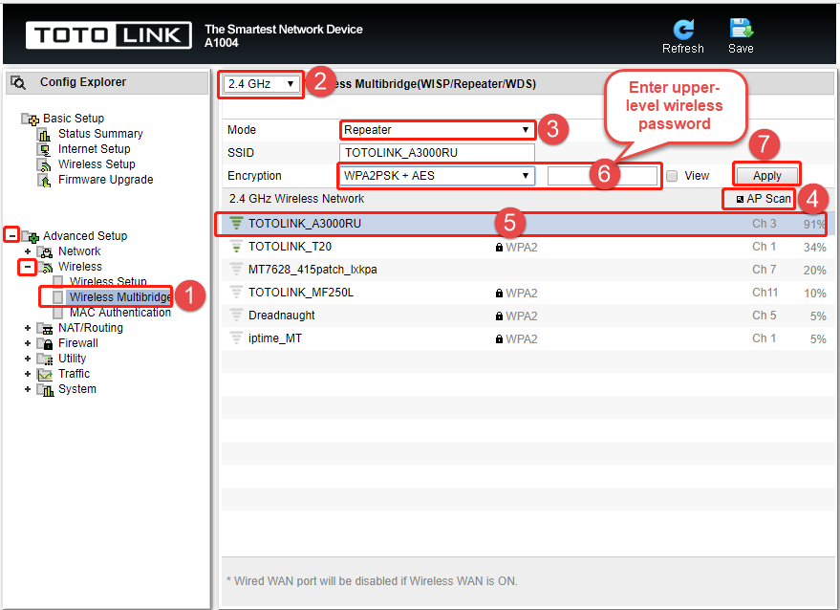Toggle the View password checkbox
The image size is (840, 610).
(672, 176)
